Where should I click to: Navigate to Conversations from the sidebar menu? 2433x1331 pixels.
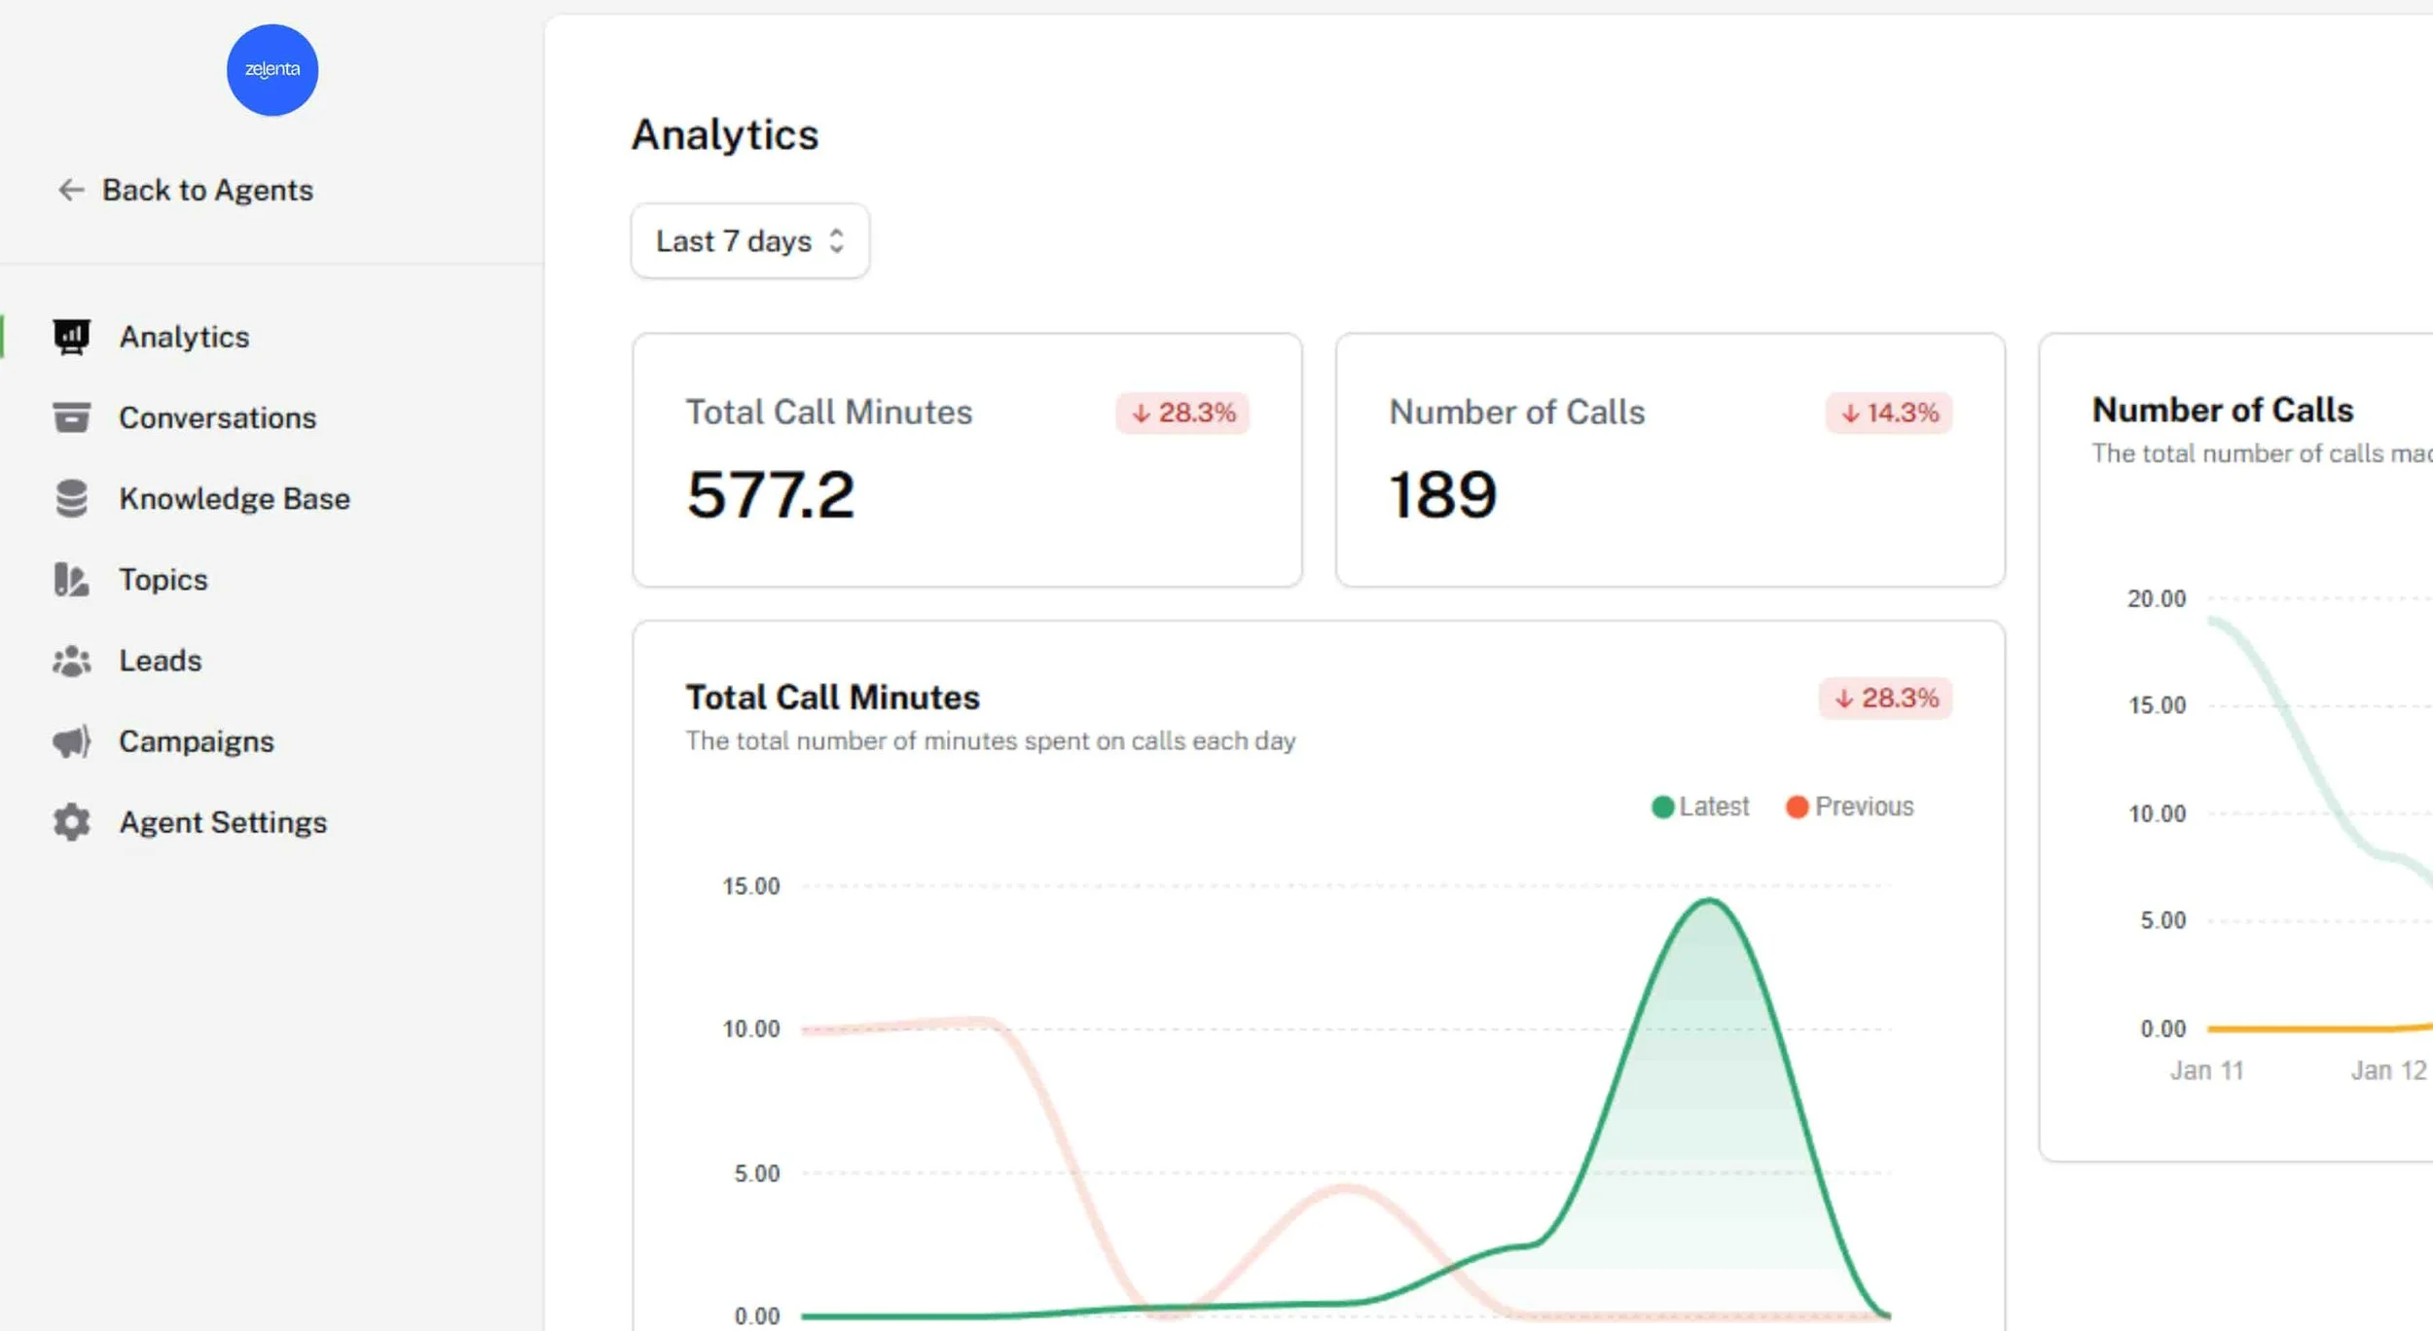click(x=217, y=416)
